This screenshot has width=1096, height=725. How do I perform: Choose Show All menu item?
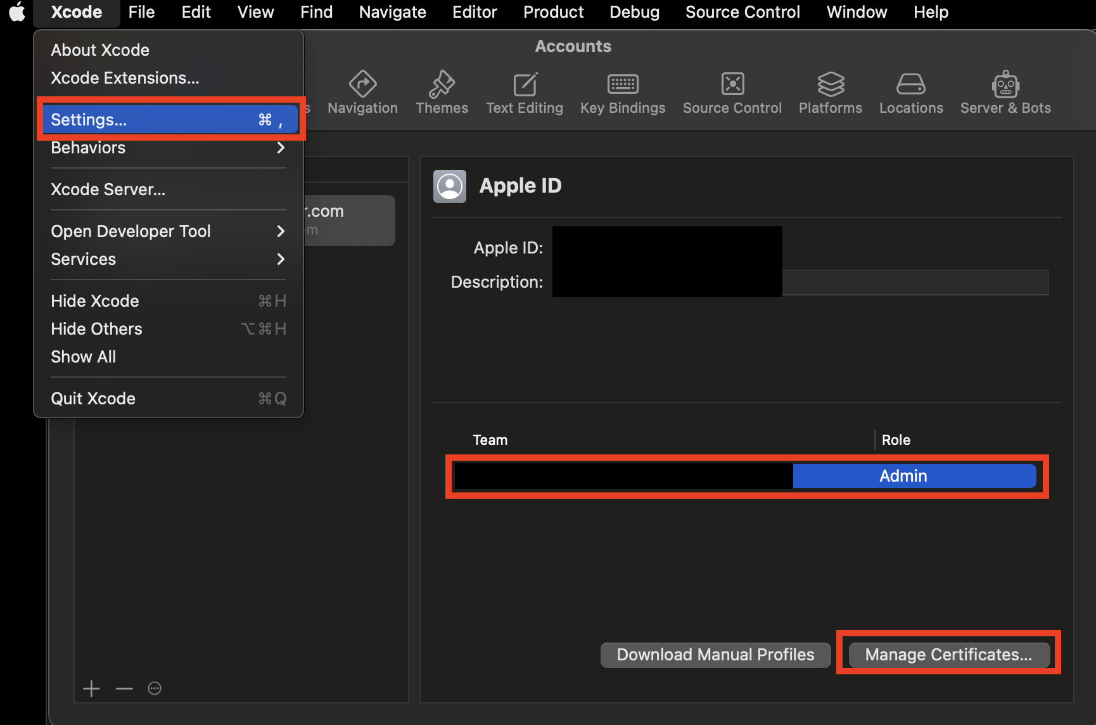click(168, 357)
